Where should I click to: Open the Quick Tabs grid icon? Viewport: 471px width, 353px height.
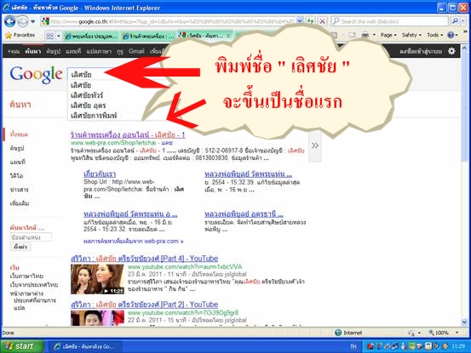tap(50, 36)
